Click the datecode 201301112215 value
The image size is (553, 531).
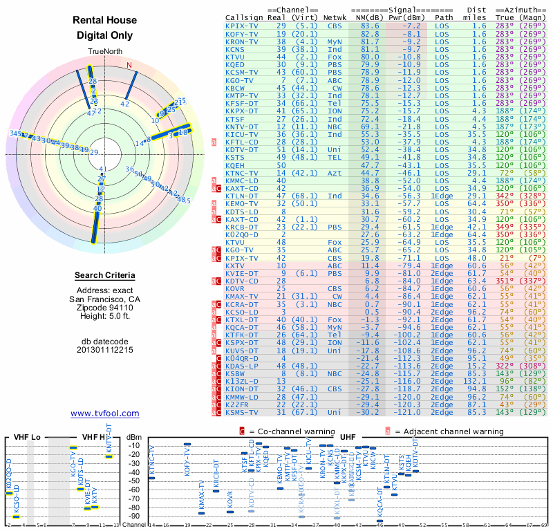point(105,350)
